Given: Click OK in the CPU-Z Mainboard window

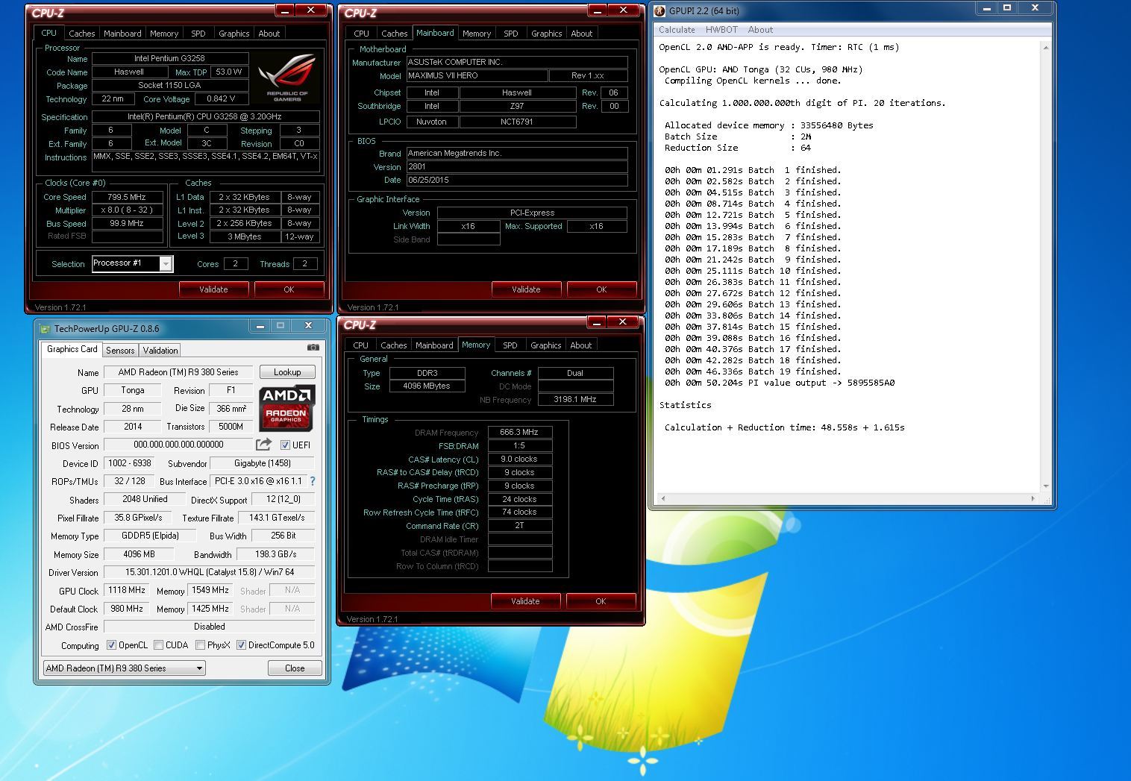Looking at the screenshot, I should (601, 289).
